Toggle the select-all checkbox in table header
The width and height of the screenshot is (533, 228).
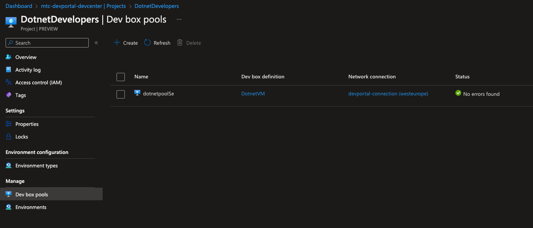121,77
